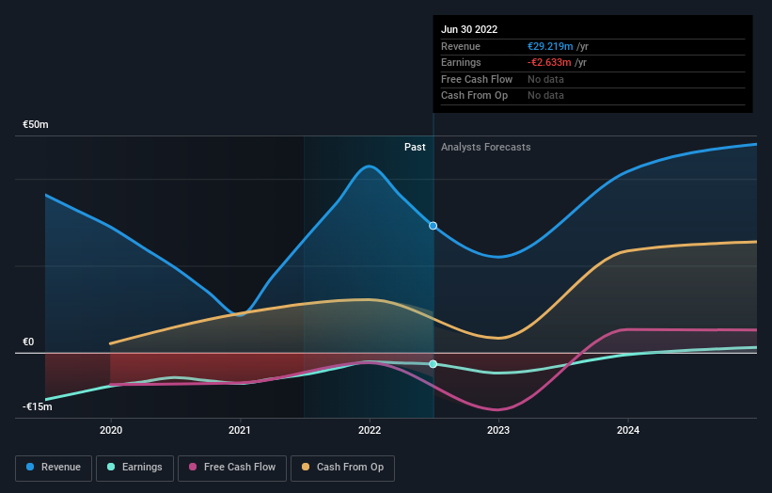
Task: Click the €50m y-axis label
Action: click(36, 124)
